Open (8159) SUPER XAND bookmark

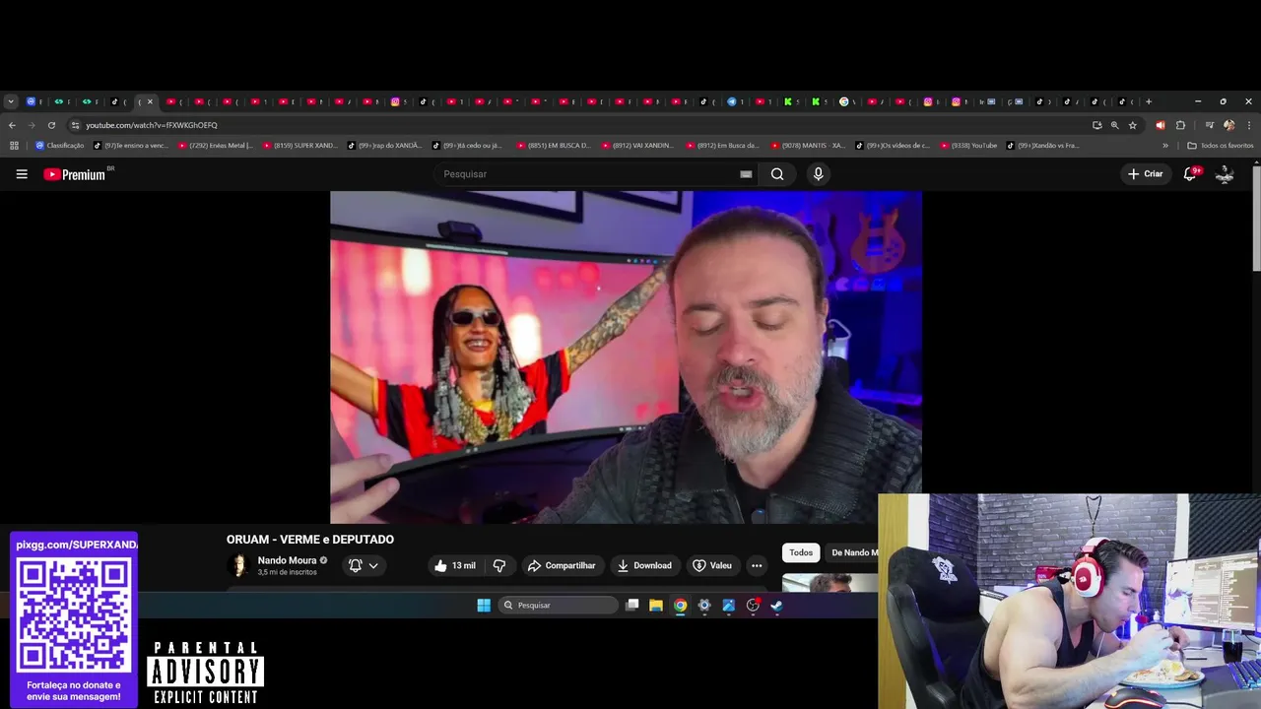[299, 146]
